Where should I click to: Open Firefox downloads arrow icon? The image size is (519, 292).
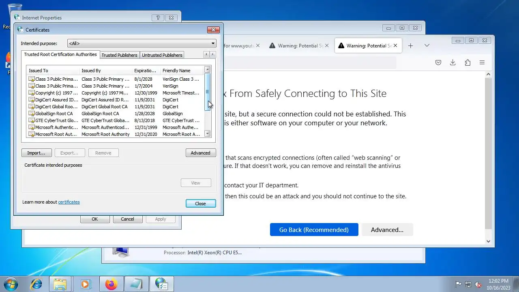click(x=453, y=62)
